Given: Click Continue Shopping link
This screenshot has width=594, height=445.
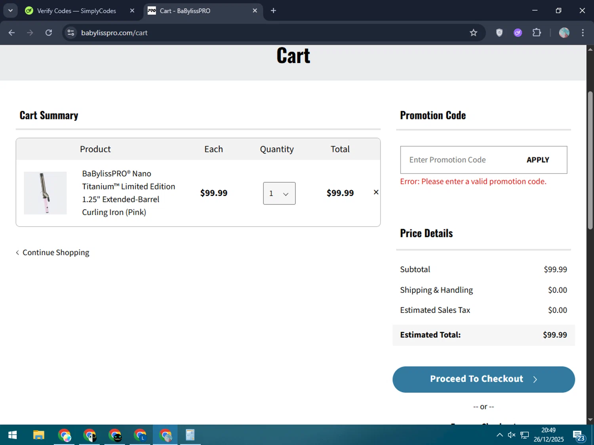Looking at the screenshot, I should [x=52, y=252].
